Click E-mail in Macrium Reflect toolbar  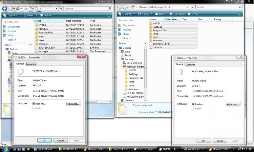tap(193, 14)
